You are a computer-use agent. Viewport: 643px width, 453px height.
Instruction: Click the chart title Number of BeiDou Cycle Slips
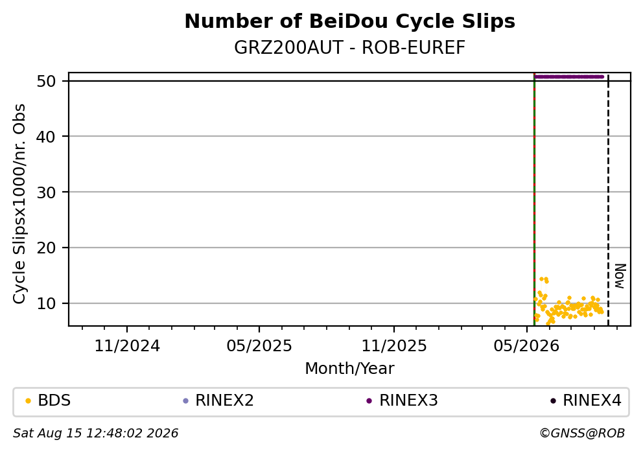(x=350, y=21)
